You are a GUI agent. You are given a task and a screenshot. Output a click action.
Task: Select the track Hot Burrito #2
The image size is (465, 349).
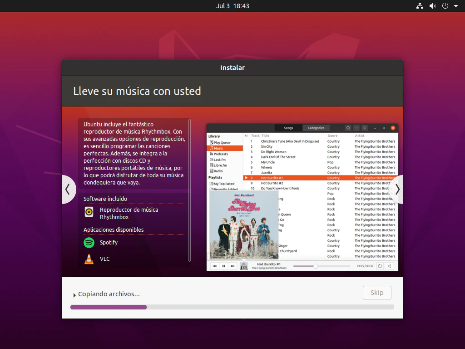[320, 183]
